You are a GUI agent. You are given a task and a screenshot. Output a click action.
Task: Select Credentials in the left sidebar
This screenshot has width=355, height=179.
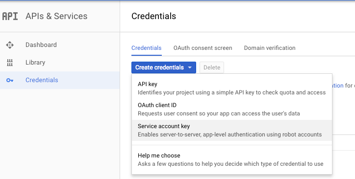(x=60, y=80)
